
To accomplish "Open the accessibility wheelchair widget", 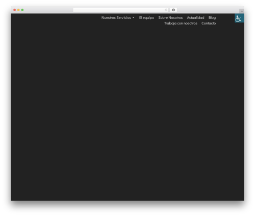I will (239, 18).
